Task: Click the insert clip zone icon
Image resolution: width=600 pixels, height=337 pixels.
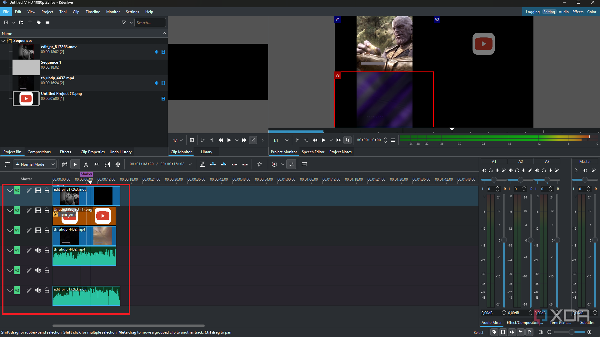Action: coord(213,164)
